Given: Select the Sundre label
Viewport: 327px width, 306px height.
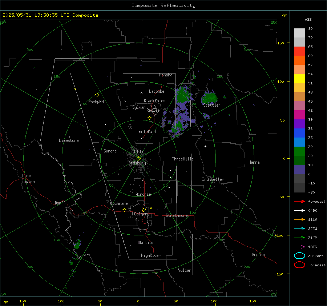Looking at the screenshot, I should pos(110,151).
